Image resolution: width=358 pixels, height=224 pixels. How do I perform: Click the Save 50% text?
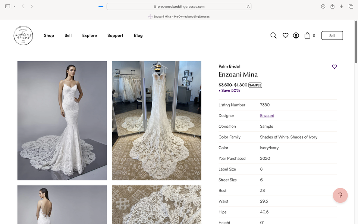click(x=230, y=90)
